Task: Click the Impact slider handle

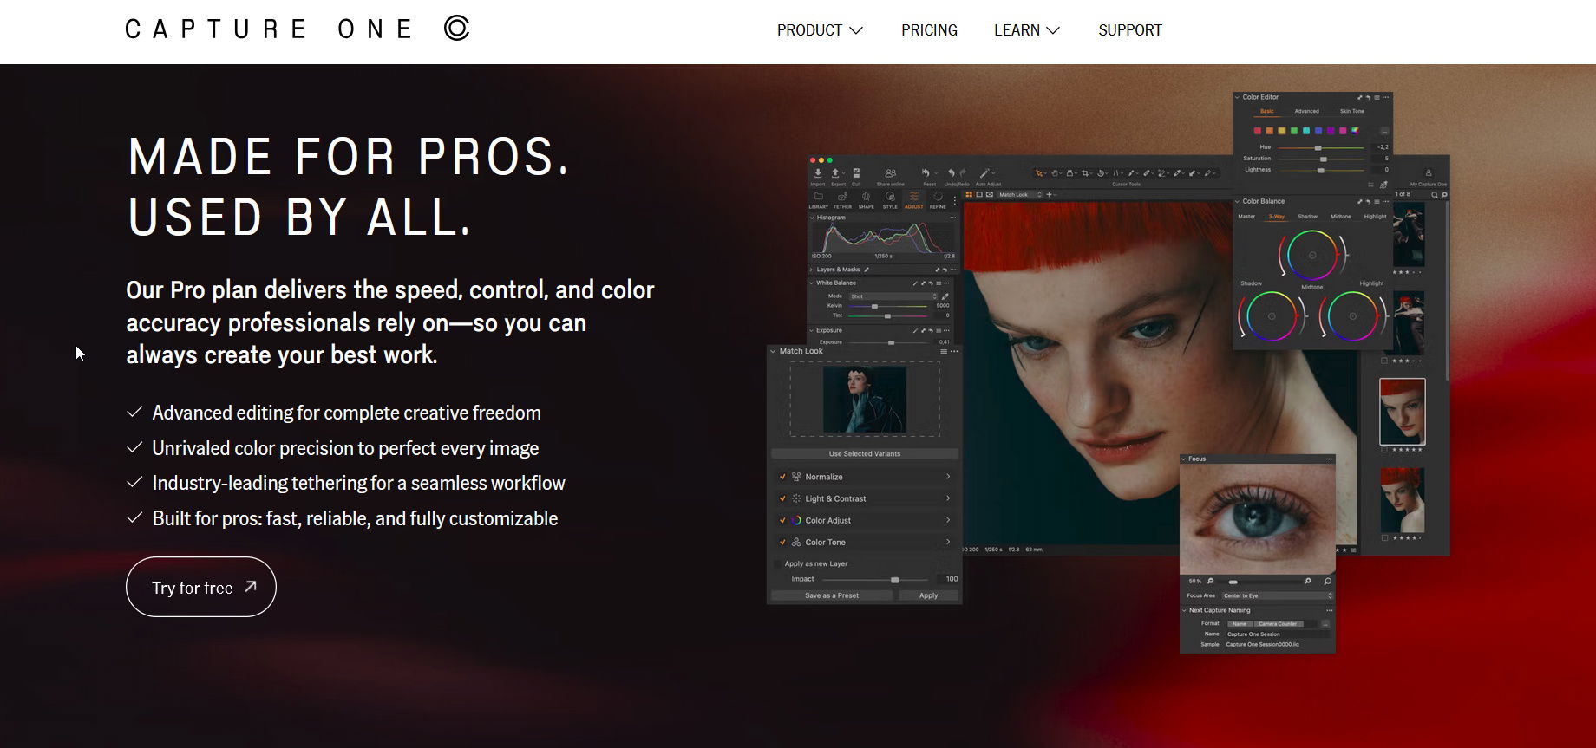Action: point(895,579)
